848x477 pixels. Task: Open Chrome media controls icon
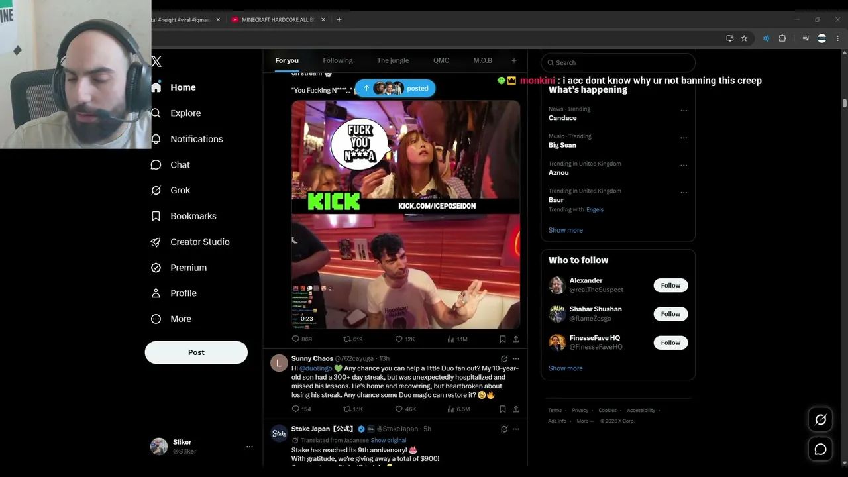(806, 38)
